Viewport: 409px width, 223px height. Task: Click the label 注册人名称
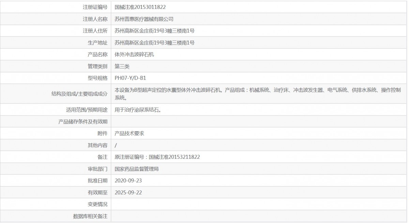95,19
